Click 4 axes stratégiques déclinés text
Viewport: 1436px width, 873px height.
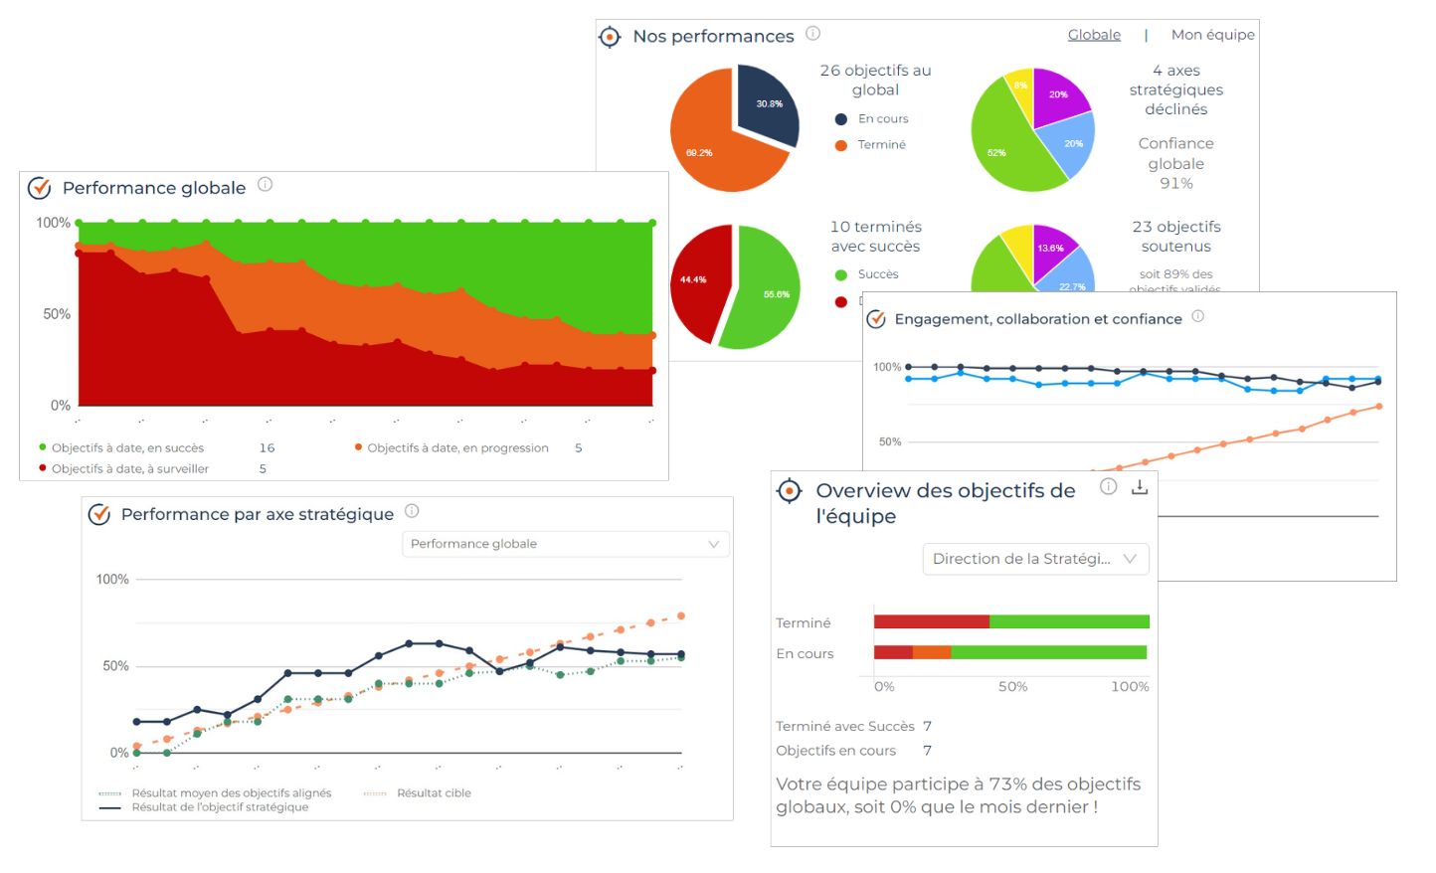tap(1175, 89)
